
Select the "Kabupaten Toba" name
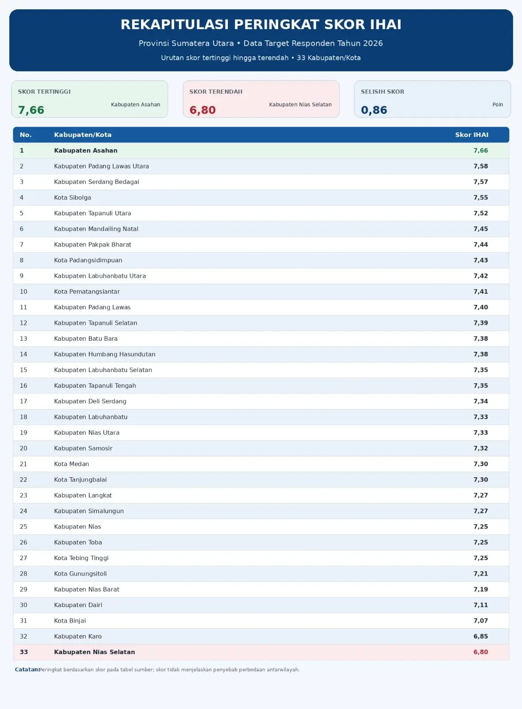coord(78,542)
